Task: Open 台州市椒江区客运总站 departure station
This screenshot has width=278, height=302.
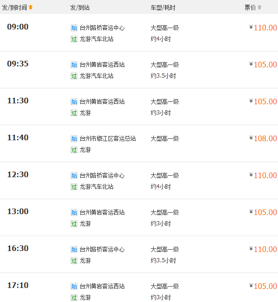Action: (107, 138)
